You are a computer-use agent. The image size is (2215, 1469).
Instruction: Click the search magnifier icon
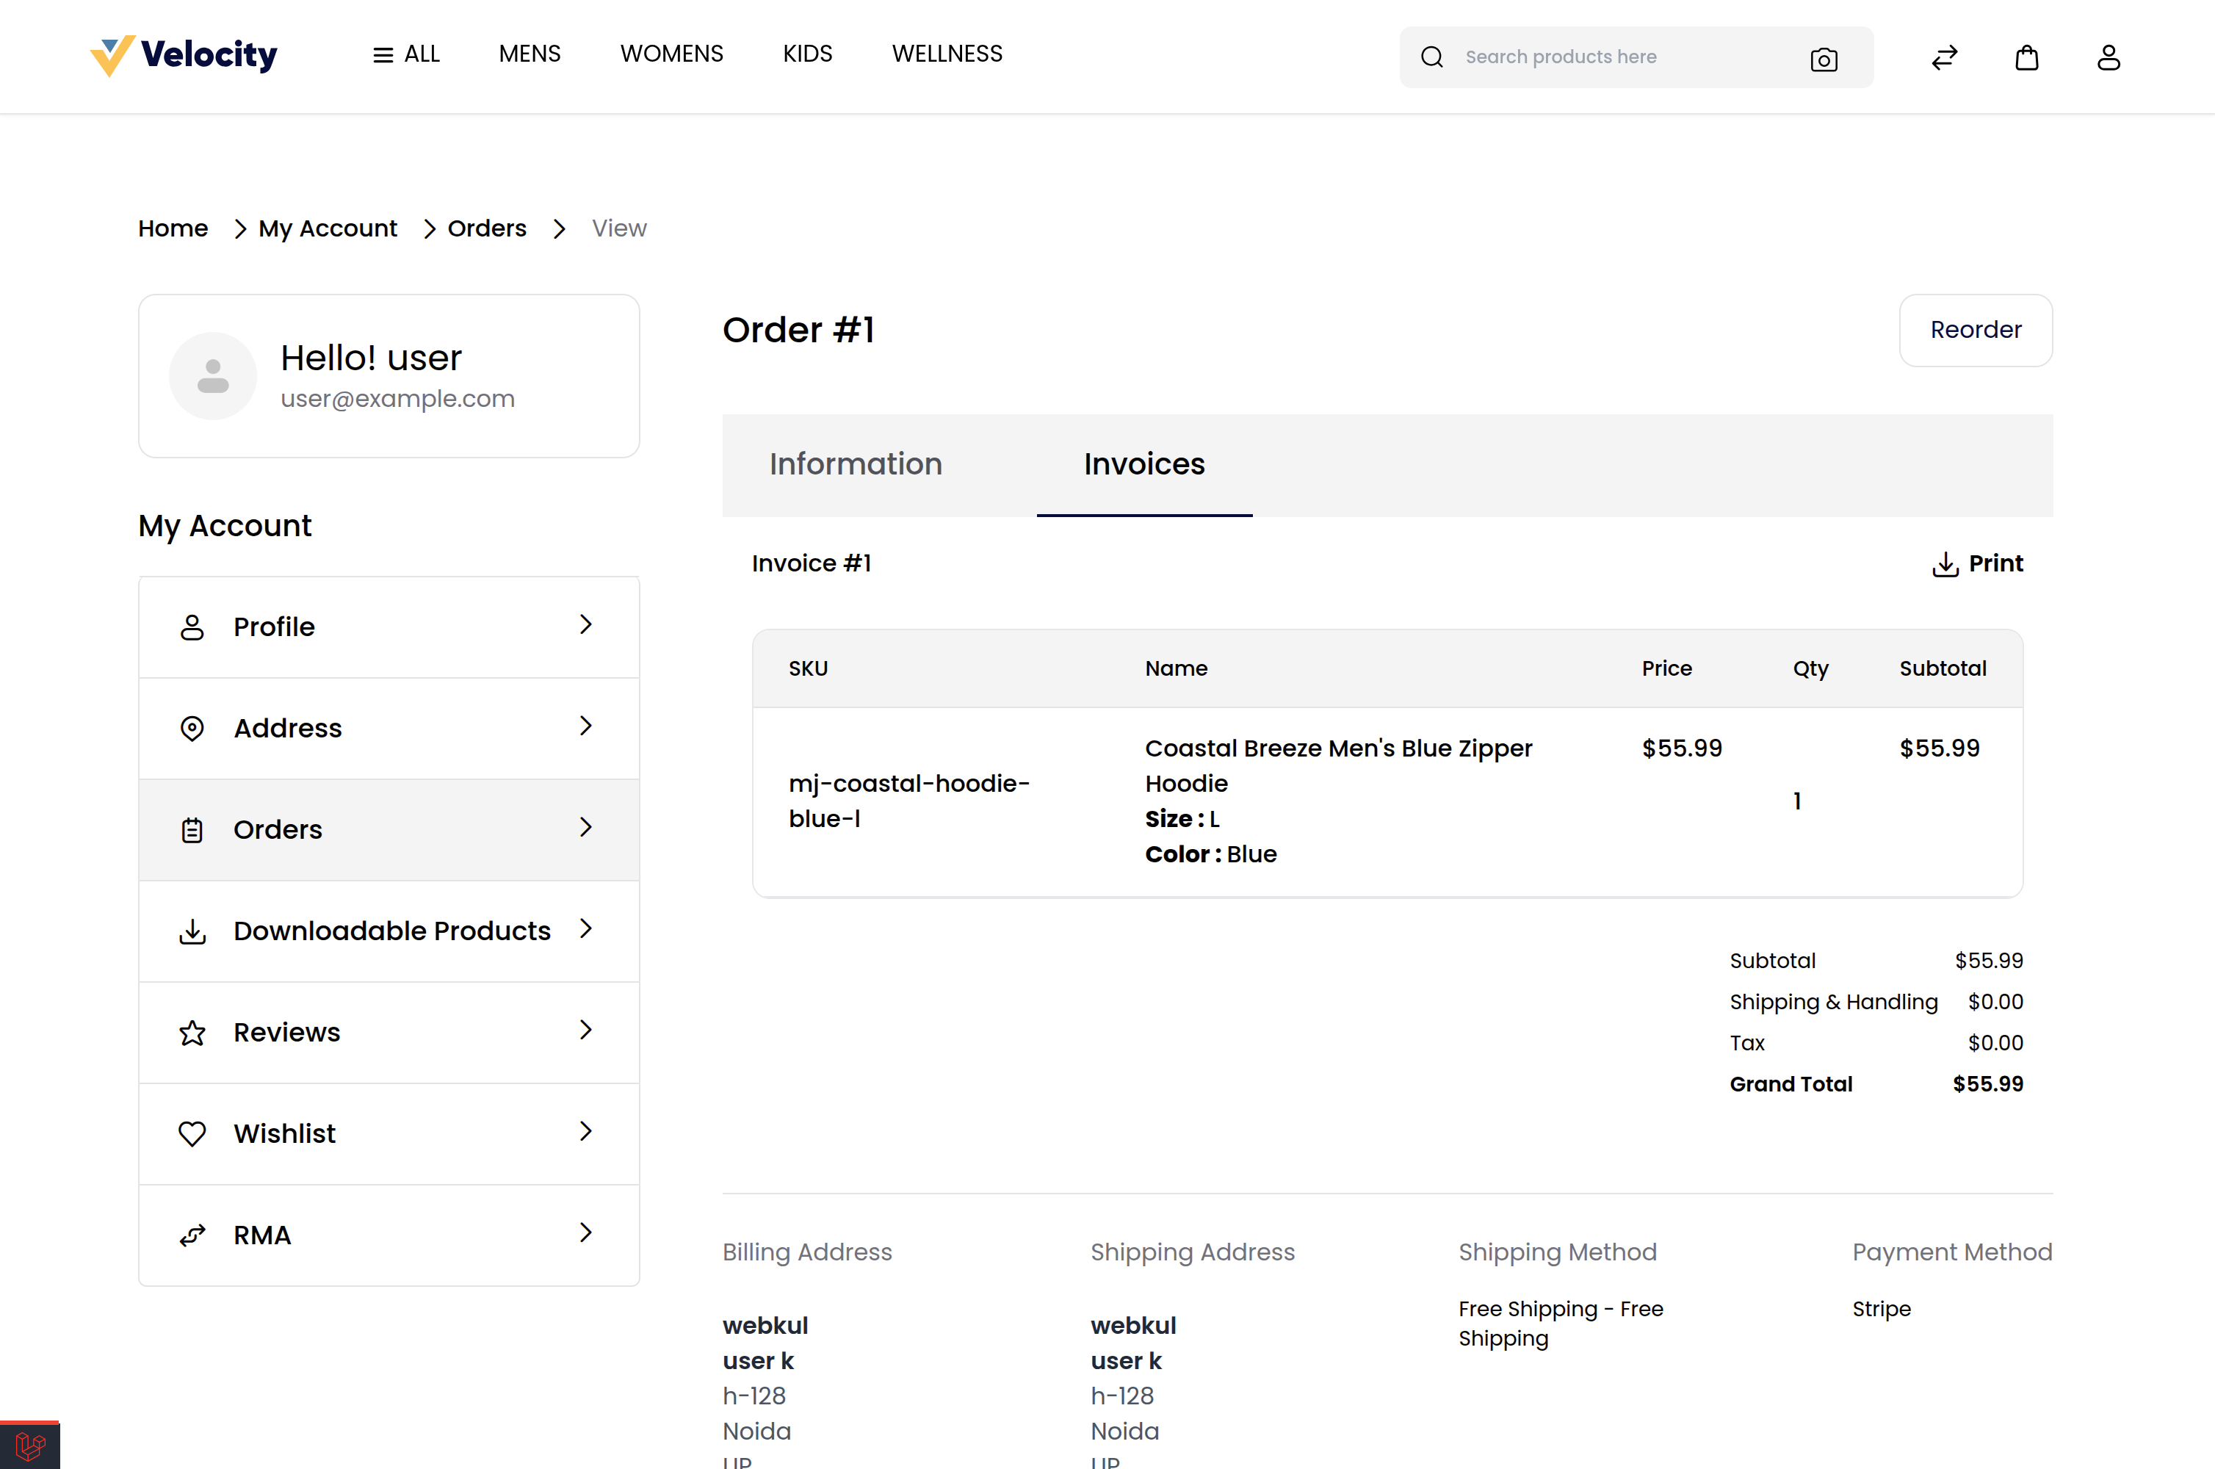(1431, 57)
